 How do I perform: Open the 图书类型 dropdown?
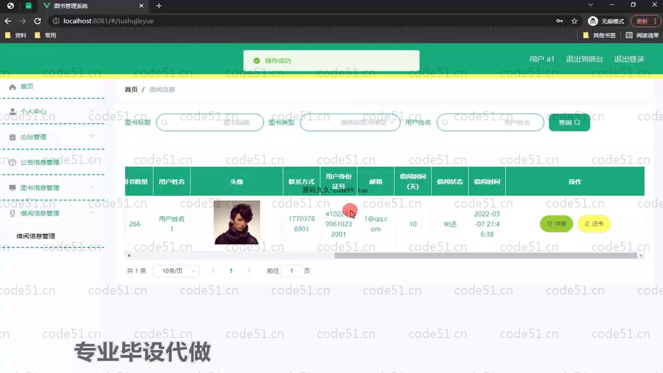(x=350, y=122)
